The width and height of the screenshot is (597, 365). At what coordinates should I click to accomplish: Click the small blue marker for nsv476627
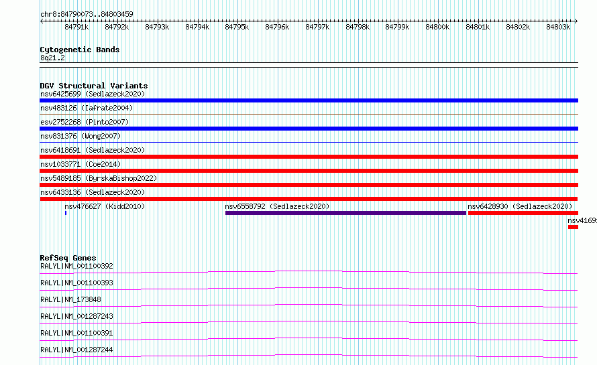point(66,213)
